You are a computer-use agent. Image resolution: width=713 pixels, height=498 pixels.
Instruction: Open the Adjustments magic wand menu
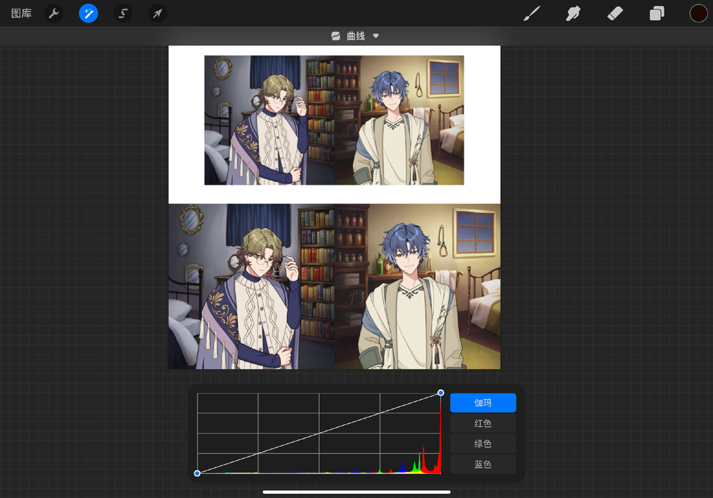point(88,13)
